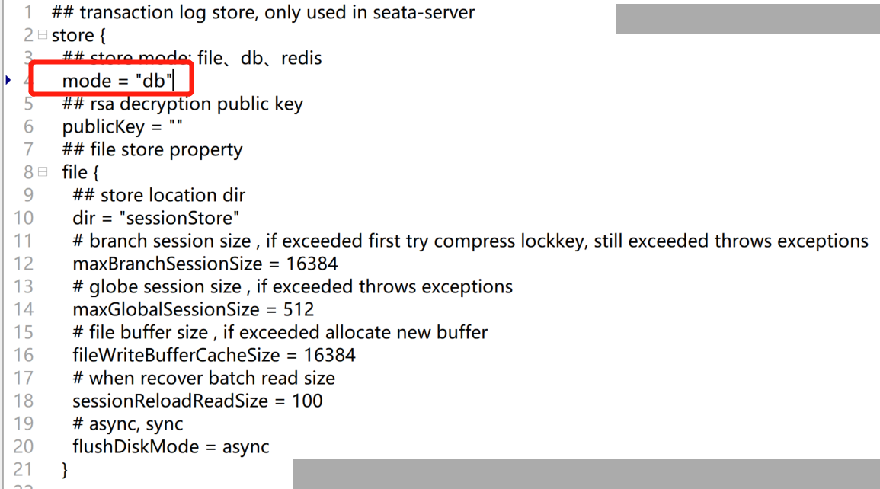Click flushDiskMode = async line

point(171,447)
